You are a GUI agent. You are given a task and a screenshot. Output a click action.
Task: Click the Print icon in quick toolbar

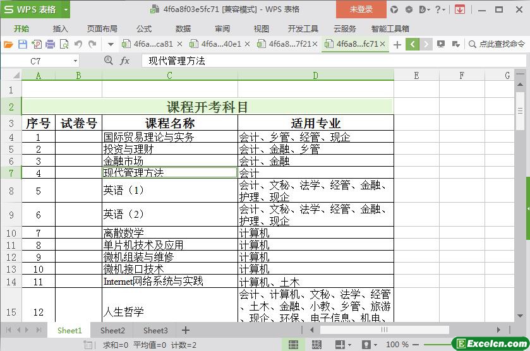[x=50, y=44]
